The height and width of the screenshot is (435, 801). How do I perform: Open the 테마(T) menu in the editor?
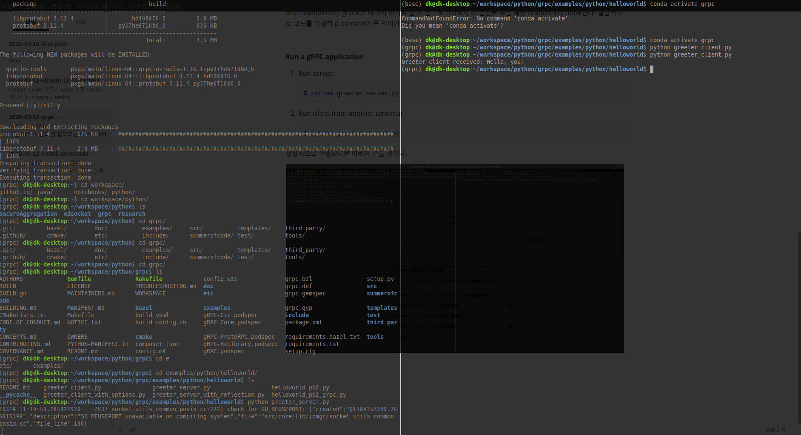point(137,6)
